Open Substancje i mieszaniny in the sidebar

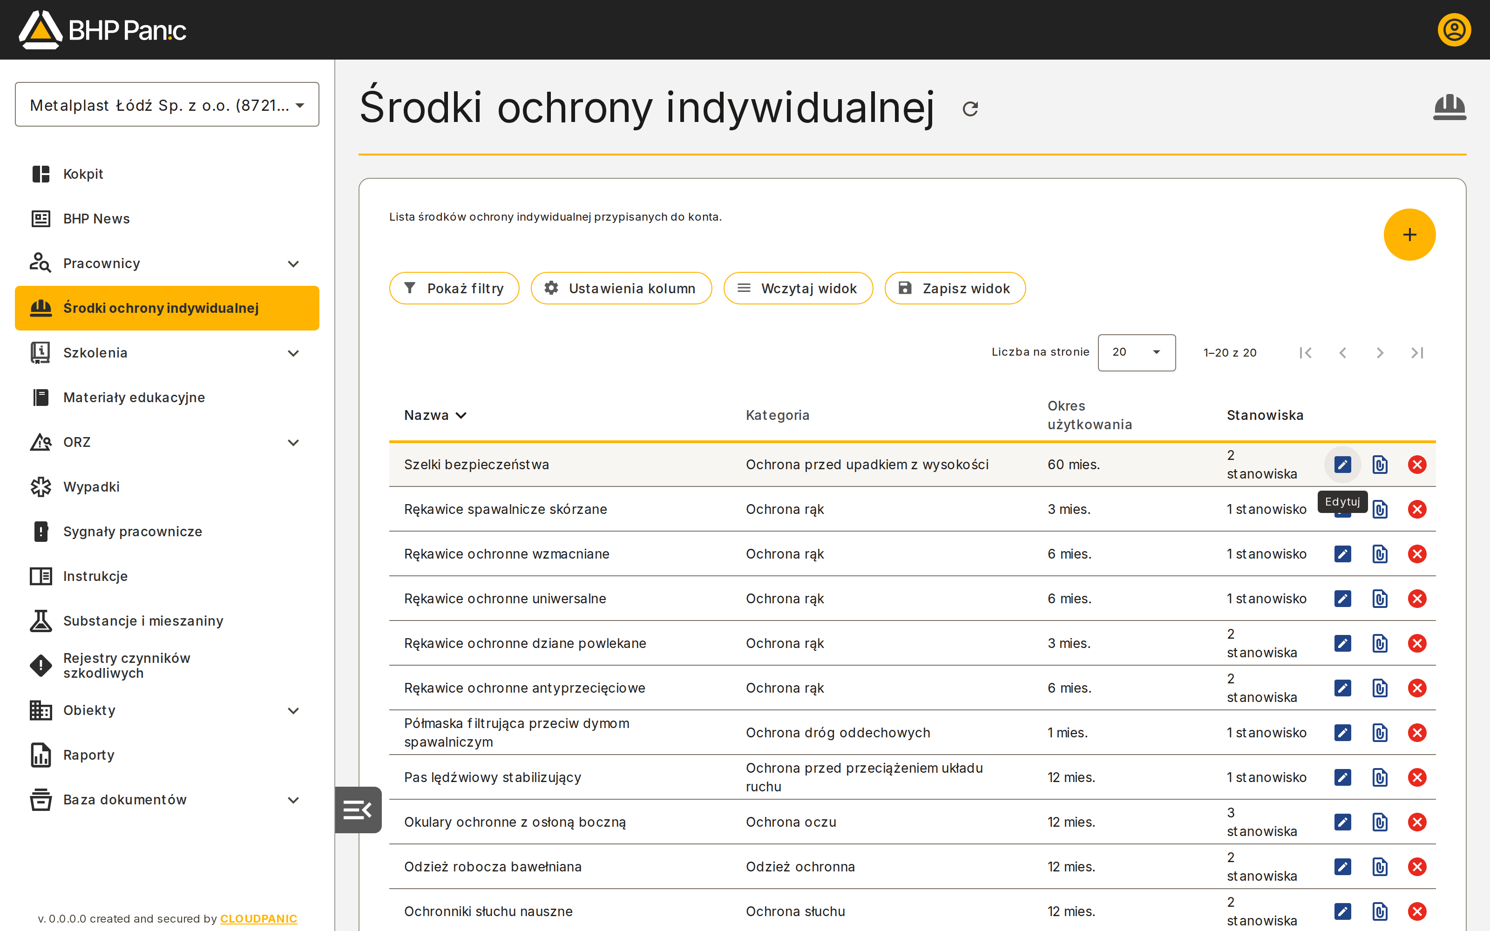pyautogui.click(x=167, y=621)
